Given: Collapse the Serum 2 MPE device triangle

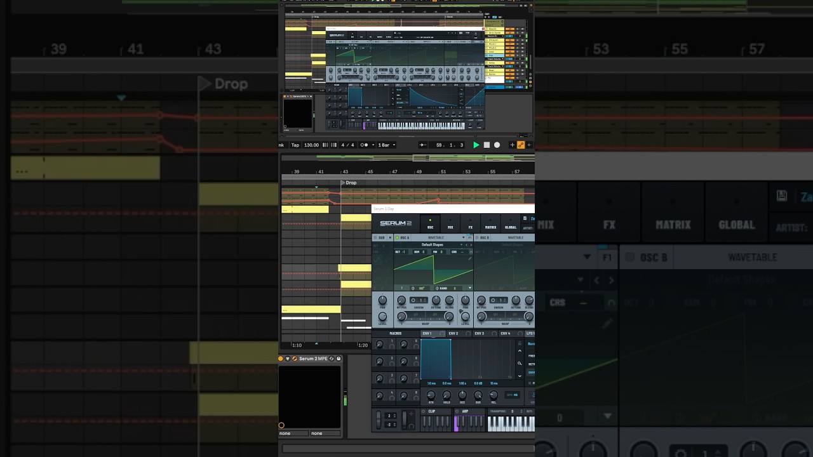Looking at the screenshot, I should [x=288, y=359].
